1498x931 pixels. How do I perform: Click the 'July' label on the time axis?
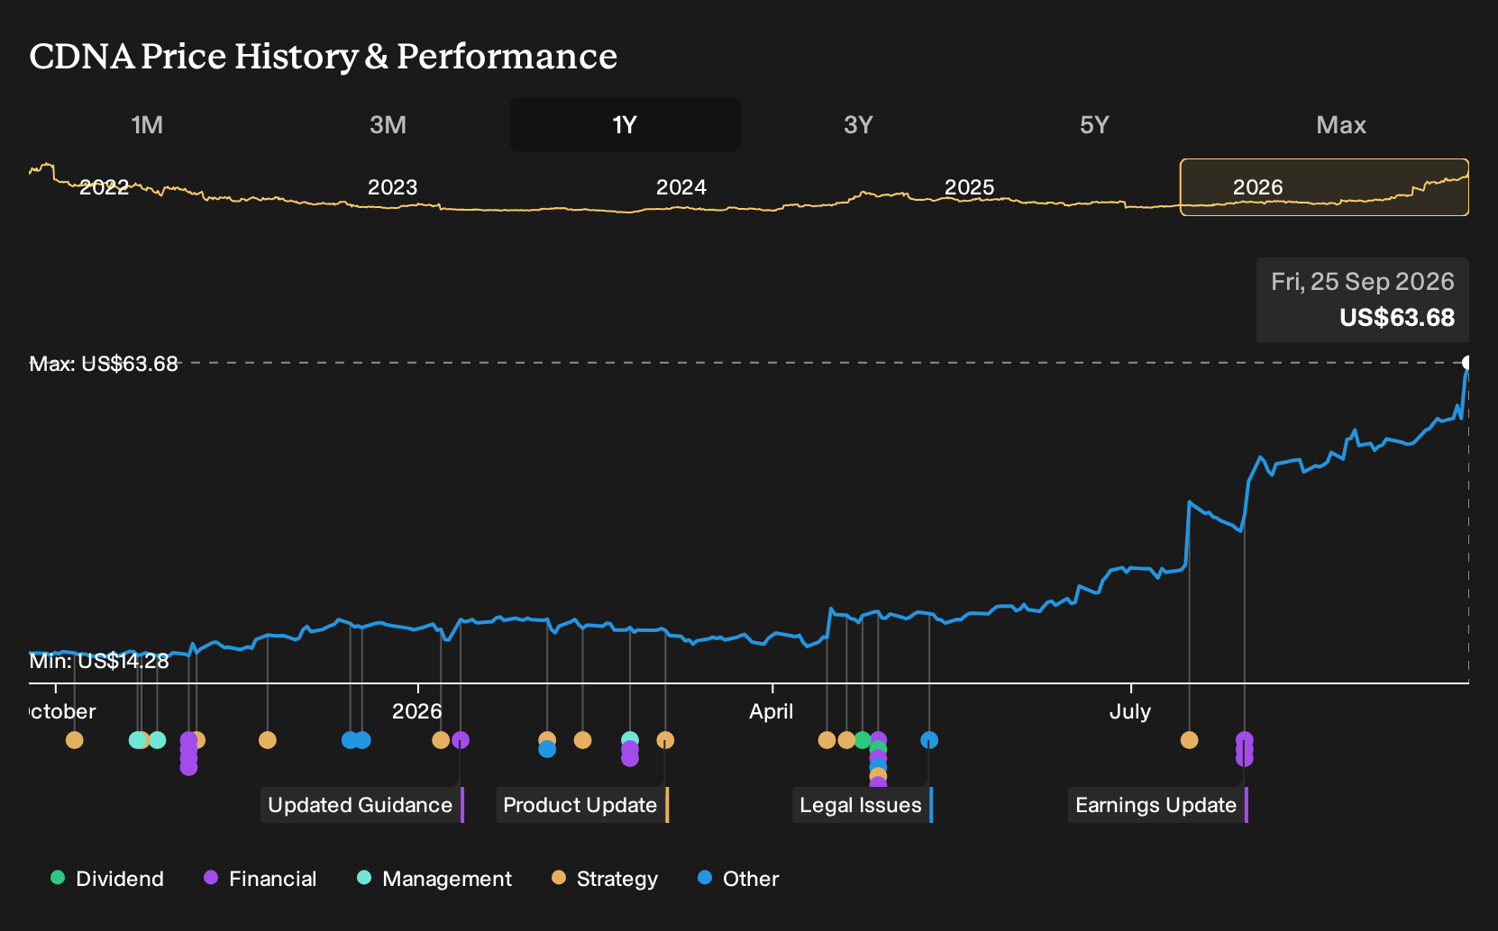click(1130, 711)
